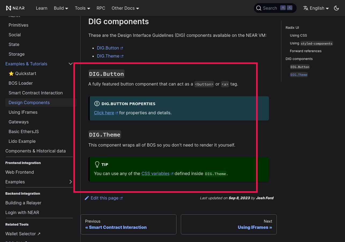Jump to DIG components in contents

299,59
